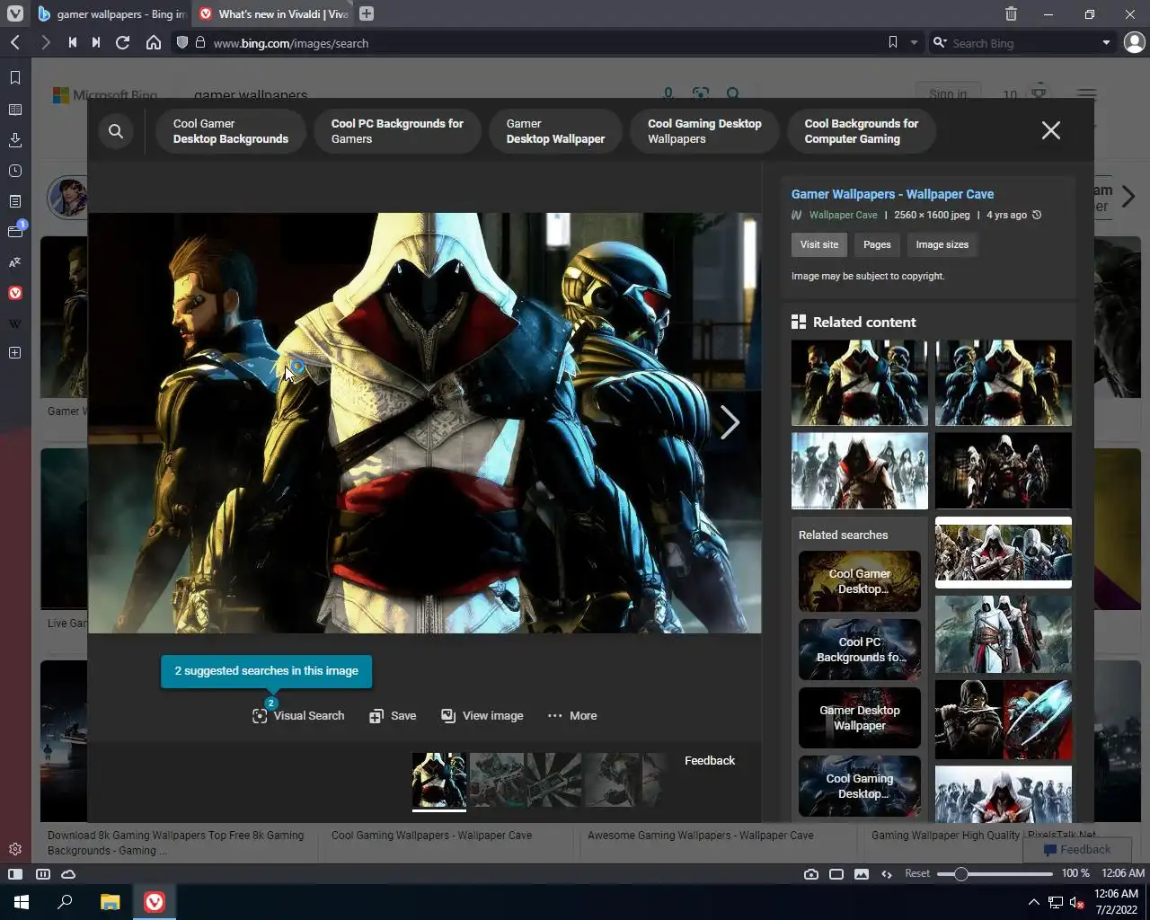Add a new web panel
This screenshot has width=1150, height=920.
coord(15,353)
